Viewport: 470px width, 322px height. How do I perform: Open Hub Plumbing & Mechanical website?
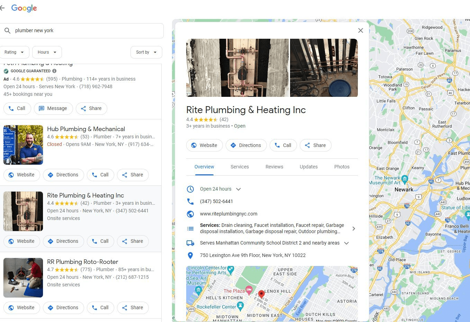22,175
